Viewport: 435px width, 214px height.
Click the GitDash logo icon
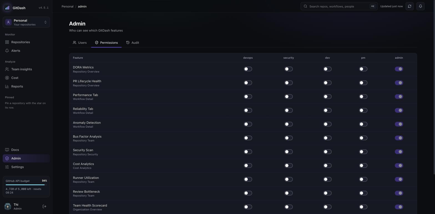pyautogui.click(x=7, y=8)
